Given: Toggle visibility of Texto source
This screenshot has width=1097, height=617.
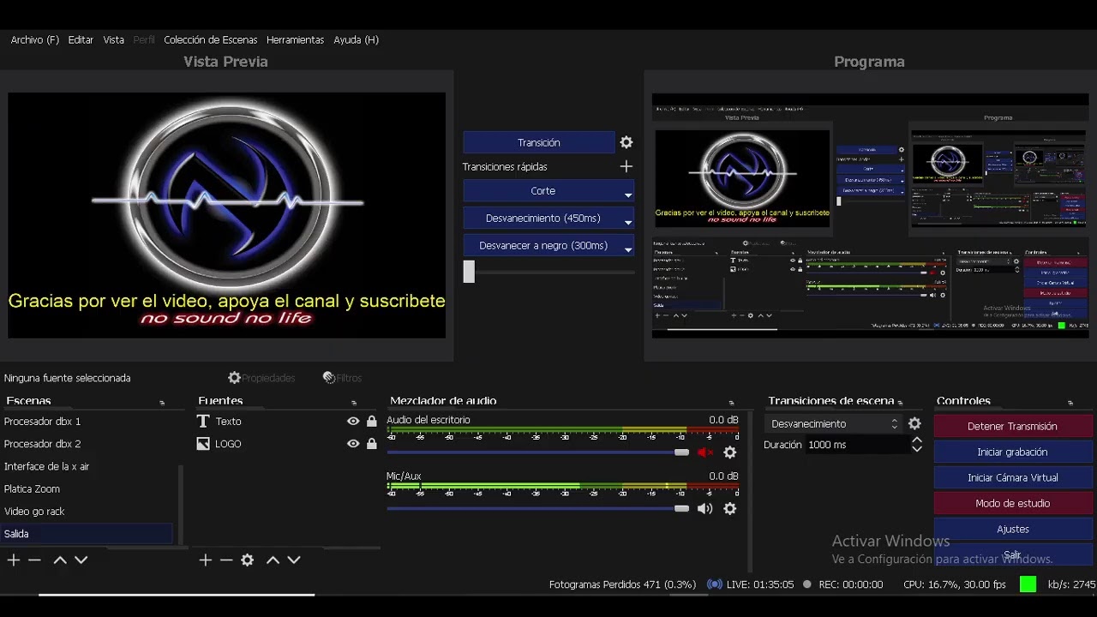Looking at the screenshot, I should (353, 421).
